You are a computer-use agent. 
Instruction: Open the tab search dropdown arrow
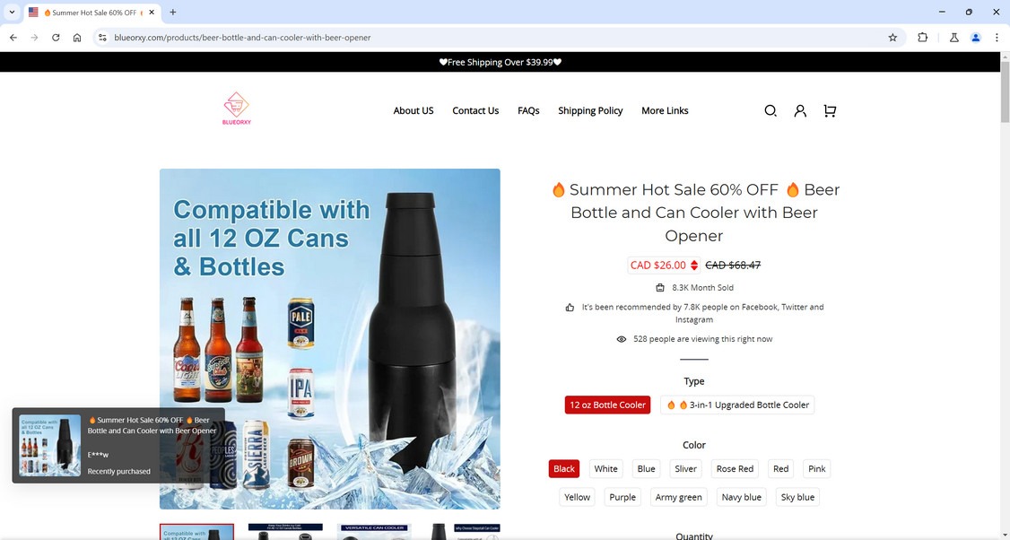coord(12,13)
